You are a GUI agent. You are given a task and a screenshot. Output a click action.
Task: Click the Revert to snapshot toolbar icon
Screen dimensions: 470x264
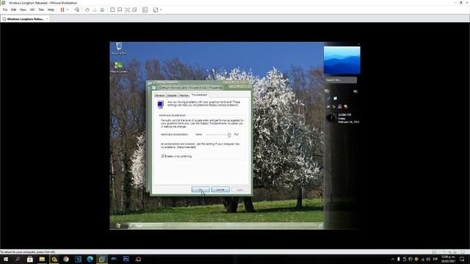tap(95, 10)
